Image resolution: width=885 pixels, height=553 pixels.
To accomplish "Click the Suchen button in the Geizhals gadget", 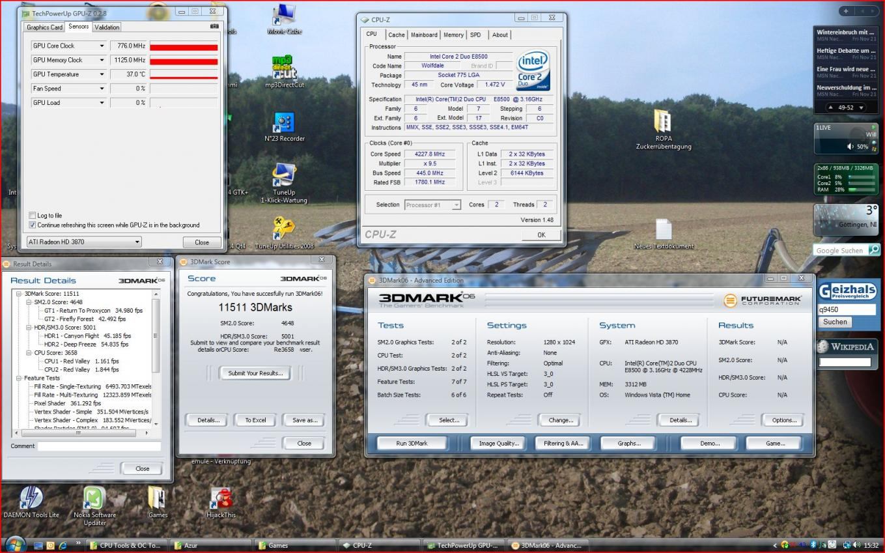I will point(835,322).
